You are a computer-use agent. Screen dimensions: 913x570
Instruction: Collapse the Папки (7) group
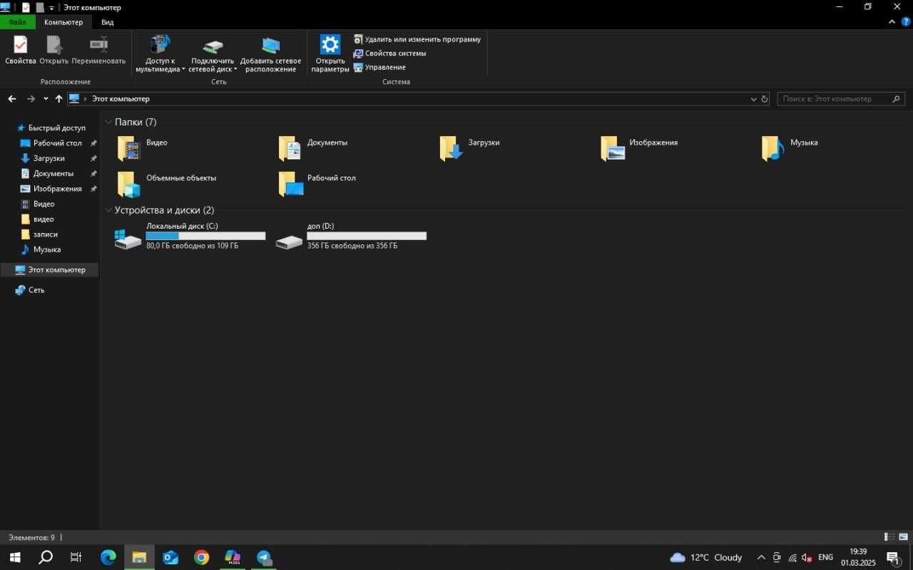(x=108, y=123)
